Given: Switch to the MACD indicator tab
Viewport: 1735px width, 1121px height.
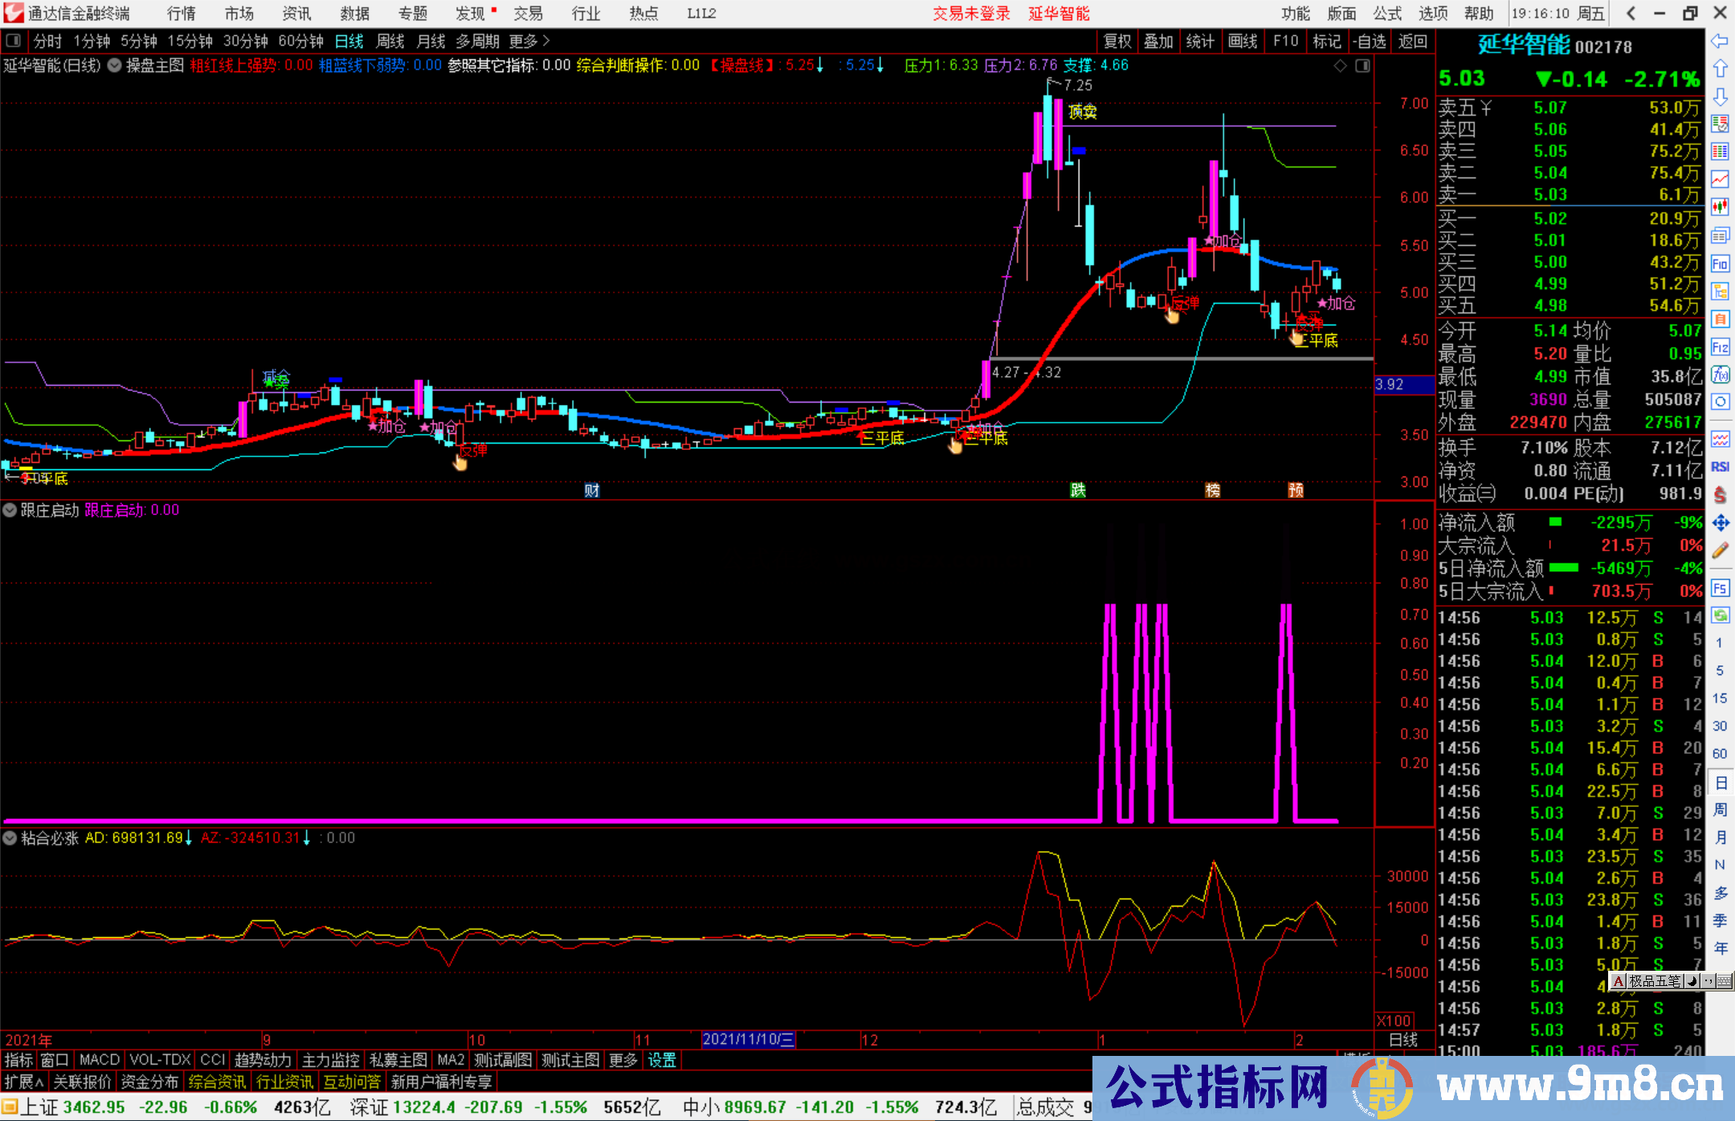Looking at the screenshot, I should point(99,1060).
